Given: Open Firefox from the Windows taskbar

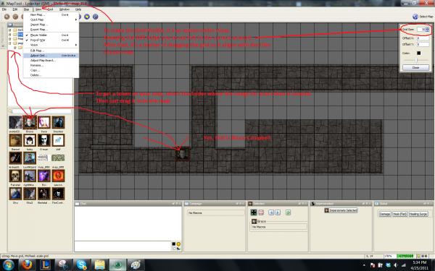Looking at the screenshot, I should point(27,265).
